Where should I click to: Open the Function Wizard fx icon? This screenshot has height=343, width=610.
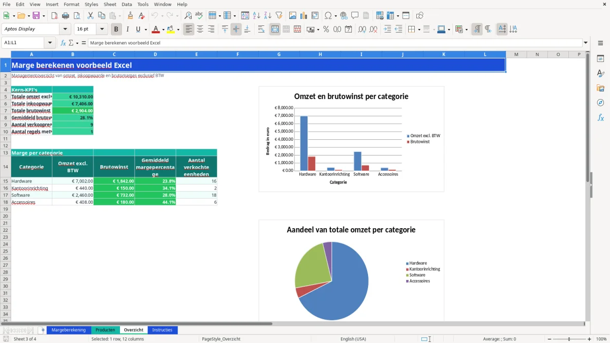[x=64, y=43]
